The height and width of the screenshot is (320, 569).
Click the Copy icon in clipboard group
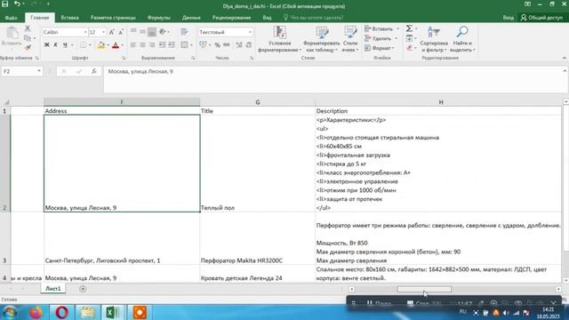[x=28, y=38]
